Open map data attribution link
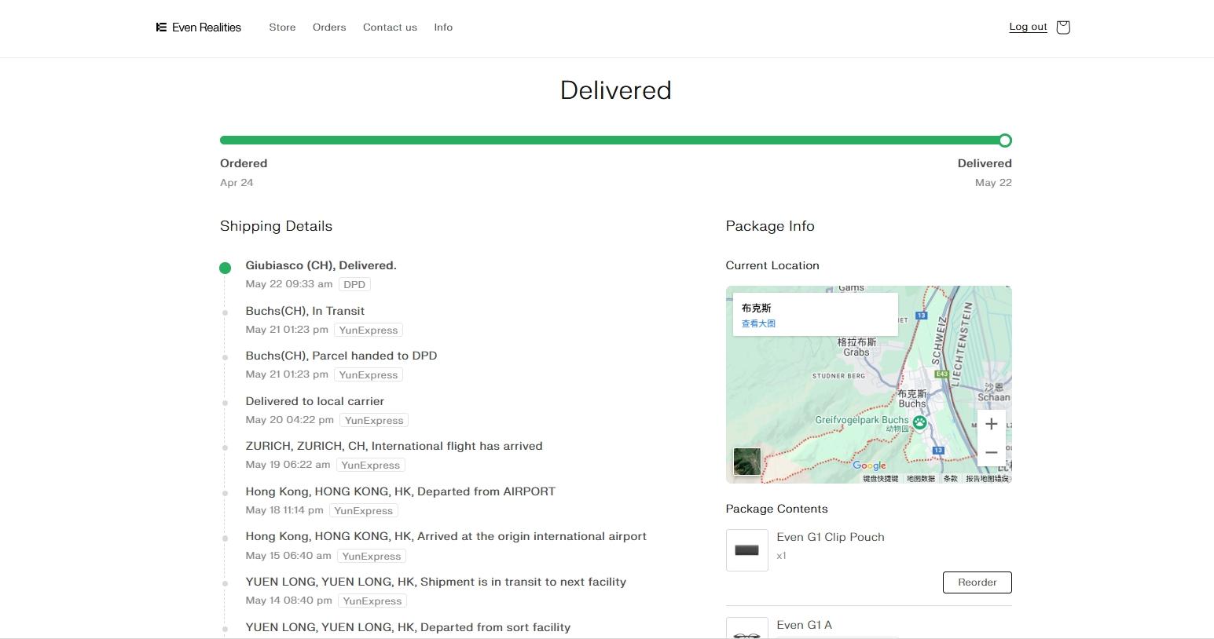1214x639 pixels. coord(920,479)
